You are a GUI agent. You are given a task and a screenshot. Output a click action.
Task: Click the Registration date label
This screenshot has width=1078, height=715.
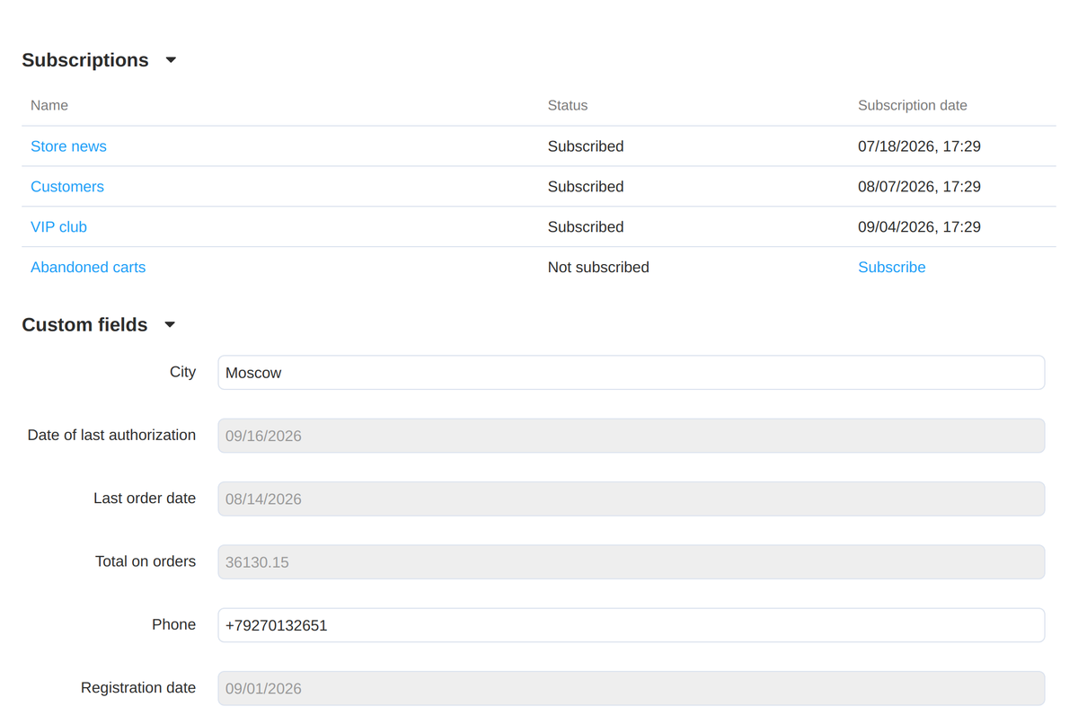pyautogui.click(x=138, y=688)
